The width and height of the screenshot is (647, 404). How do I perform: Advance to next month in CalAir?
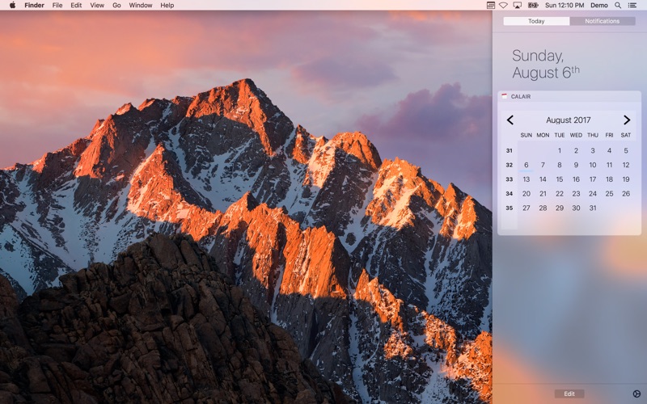(x=627, y=120)
